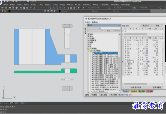Click the 定位 locate button

(x=108, y=31)
